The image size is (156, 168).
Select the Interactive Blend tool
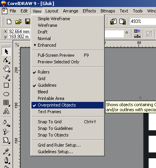point(6,140)
